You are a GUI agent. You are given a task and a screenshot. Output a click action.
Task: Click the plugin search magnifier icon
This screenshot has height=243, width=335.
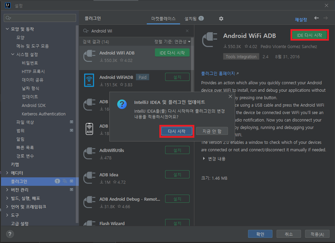click(86, 31)
